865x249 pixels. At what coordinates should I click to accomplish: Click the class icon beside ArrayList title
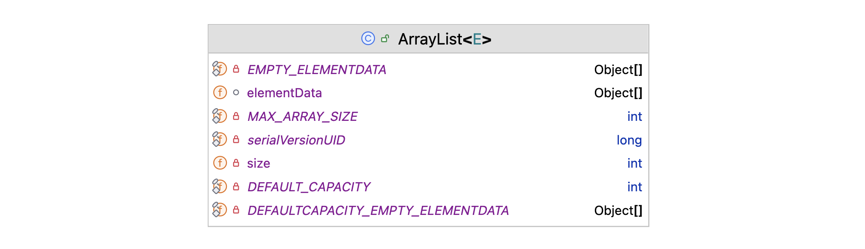click(x=368, y=39)
